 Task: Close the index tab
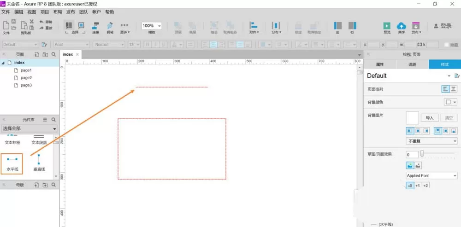click(77, 55)
